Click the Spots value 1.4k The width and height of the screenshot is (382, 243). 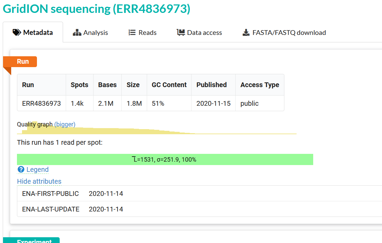click(x=77, y=103)
